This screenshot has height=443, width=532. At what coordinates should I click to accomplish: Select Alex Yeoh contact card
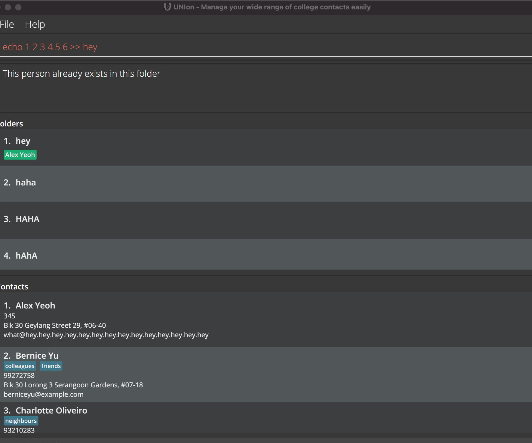click(35, 305)
